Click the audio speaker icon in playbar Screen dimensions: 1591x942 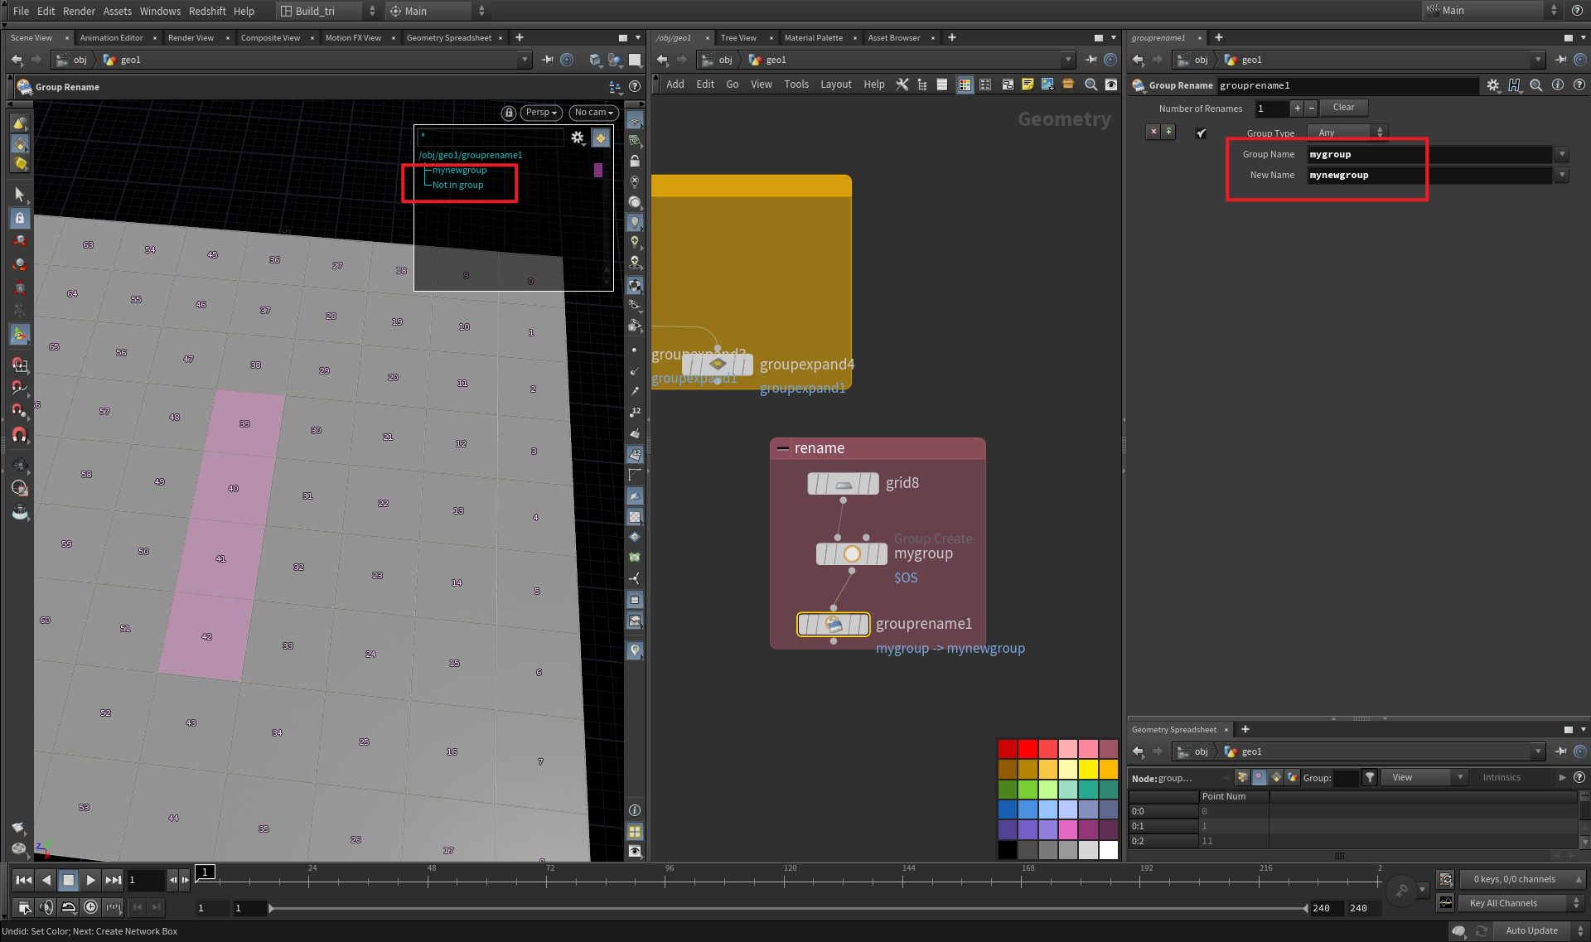46,907
